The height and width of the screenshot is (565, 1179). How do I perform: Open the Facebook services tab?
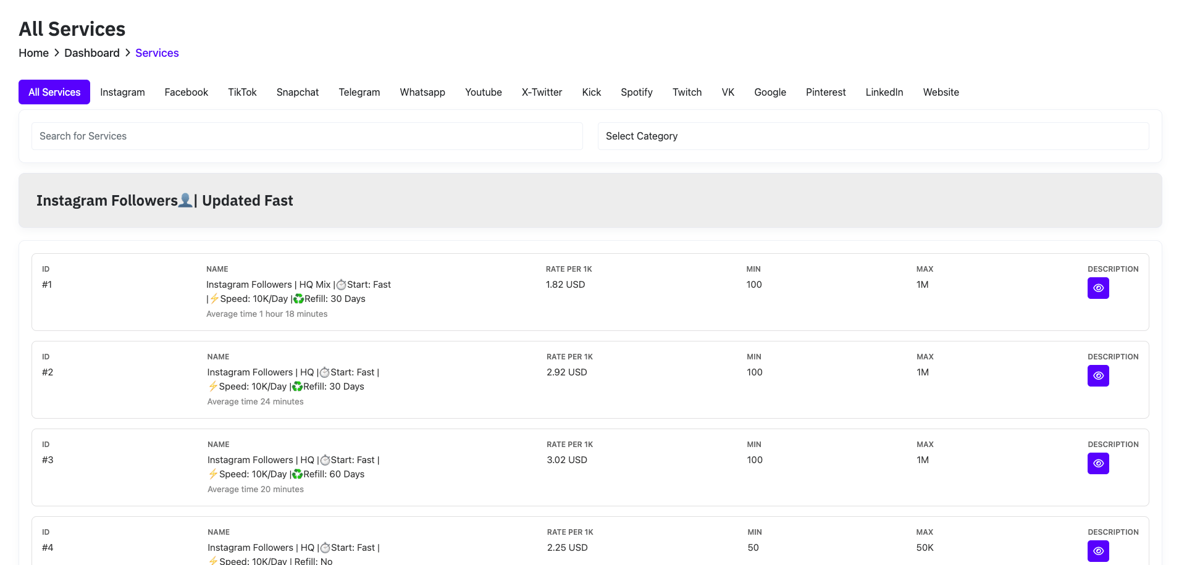coord(186,92)
